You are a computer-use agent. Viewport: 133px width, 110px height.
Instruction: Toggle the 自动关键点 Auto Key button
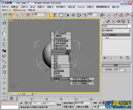click(x=68, y=103)
